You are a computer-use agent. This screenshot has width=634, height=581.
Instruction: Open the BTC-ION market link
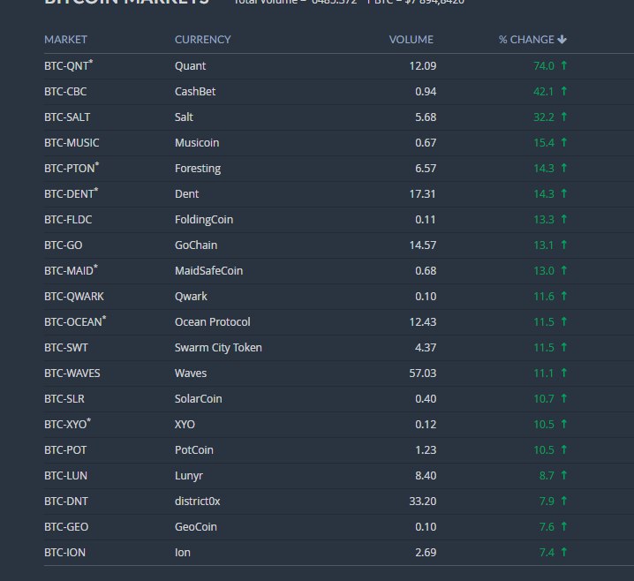[64, 552]
